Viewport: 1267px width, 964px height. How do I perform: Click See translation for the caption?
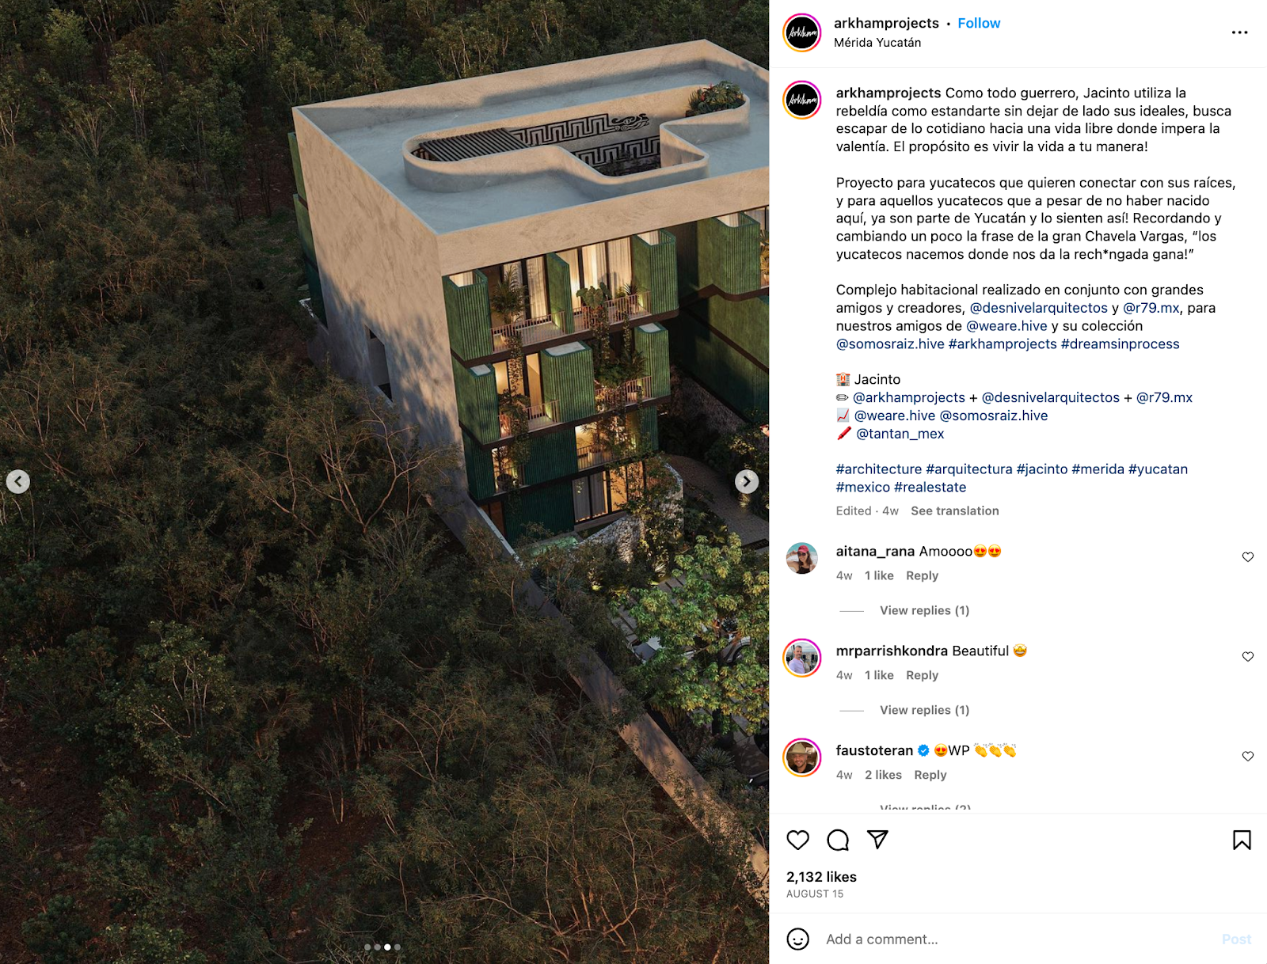[x=954, y=510]
